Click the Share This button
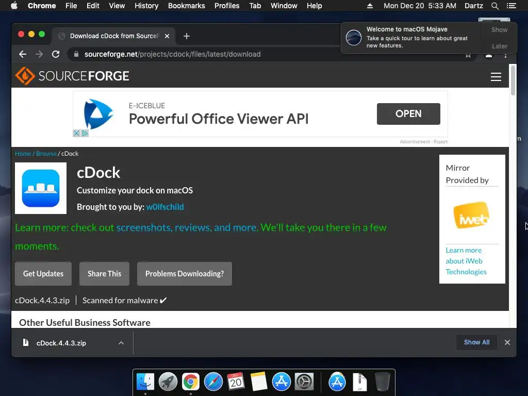The image size is (528, 396). (104, 274)
